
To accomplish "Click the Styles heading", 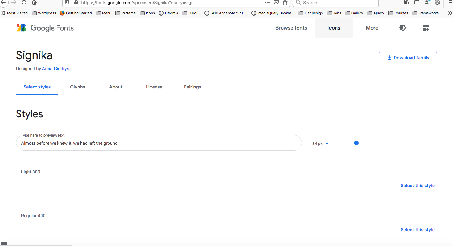I will [30, 114].
